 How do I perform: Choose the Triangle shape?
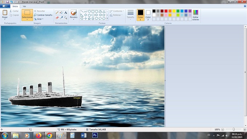click(x=104, y=11)
